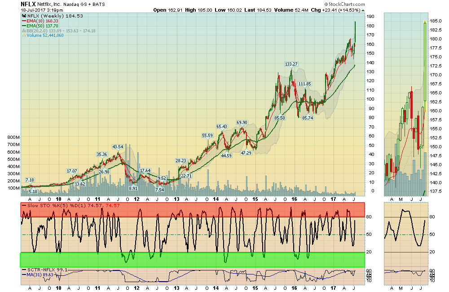The height and width of the screenshot is (292, 449).
Task: Click the 65.43 price label
Action: pyautogui.click(x=222, y=127)
